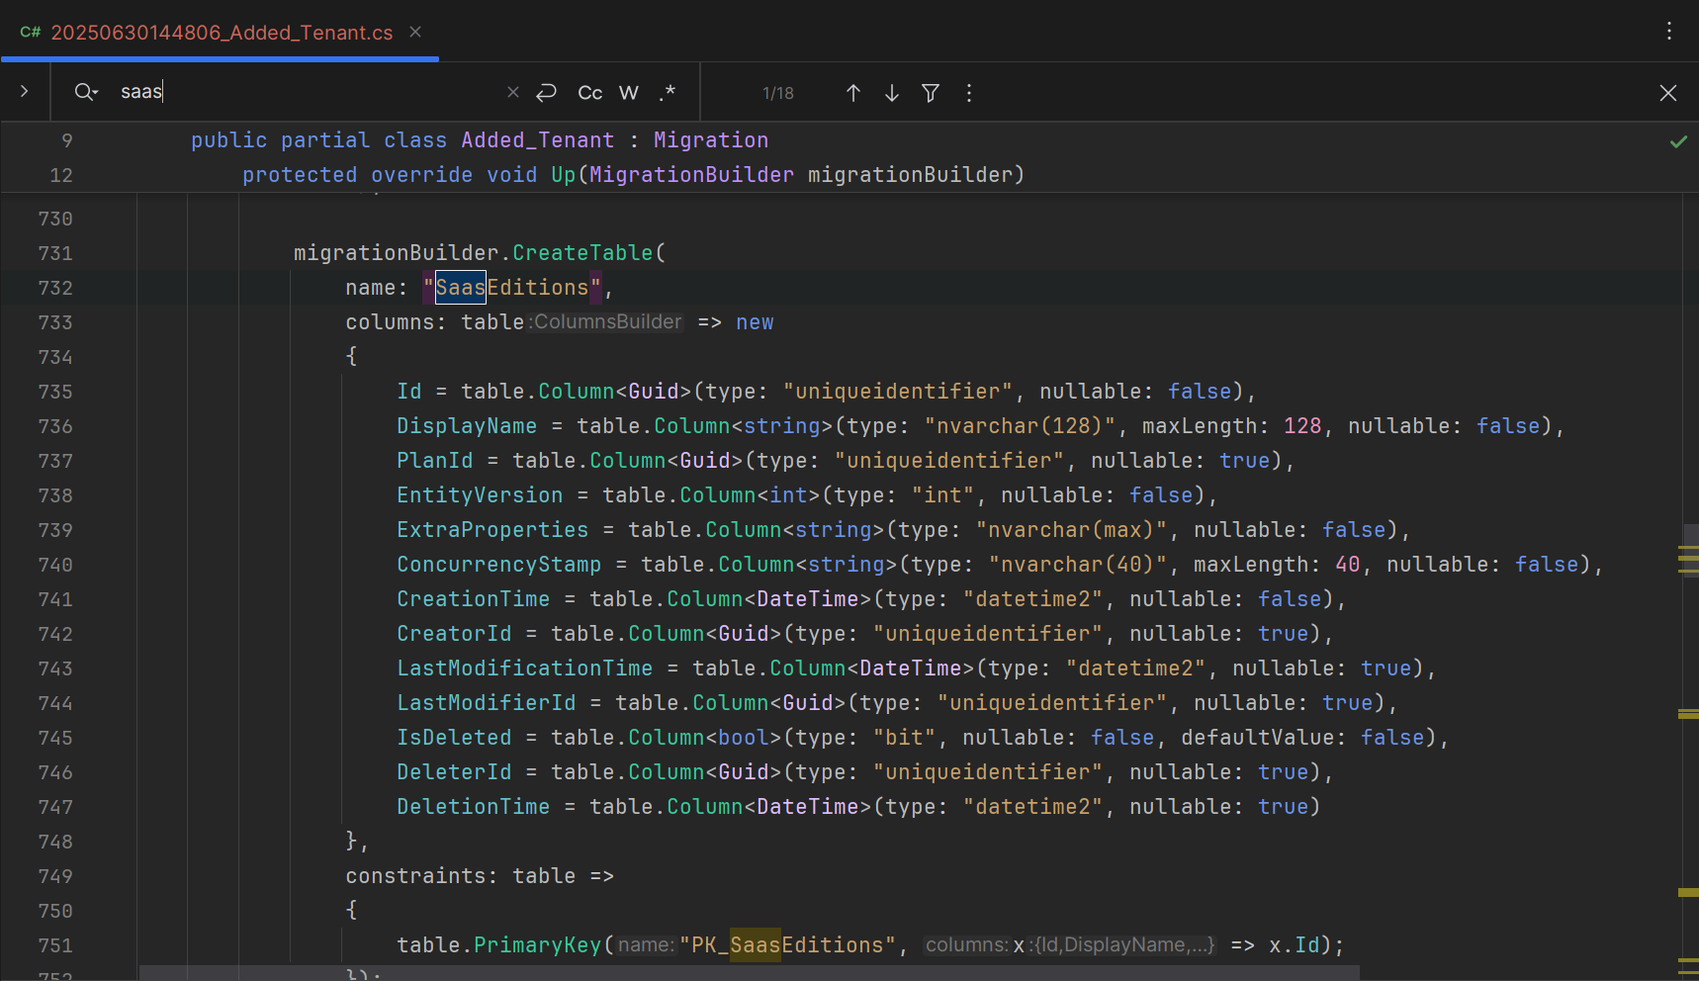Close the find bar
1699x981 pixels.
pos(1667,93)
